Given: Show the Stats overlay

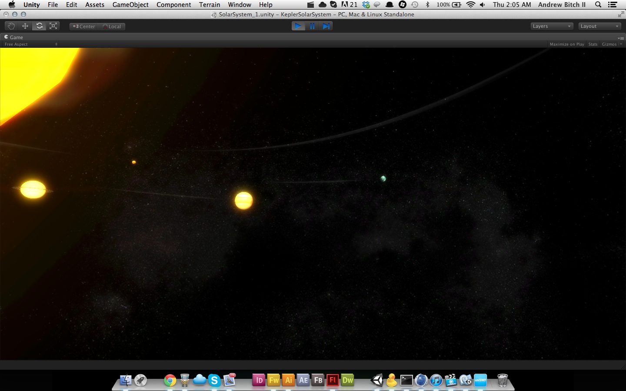Looking at the screenshot, I should pos(593,44).
